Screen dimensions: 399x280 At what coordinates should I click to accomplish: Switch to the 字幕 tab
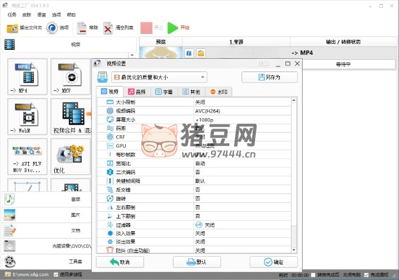tap(165, 91)
